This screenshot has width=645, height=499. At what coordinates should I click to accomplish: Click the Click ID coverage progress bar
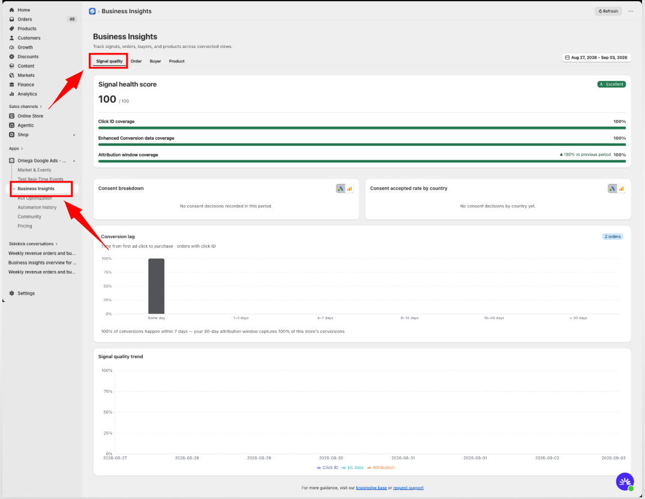(362, 128)
